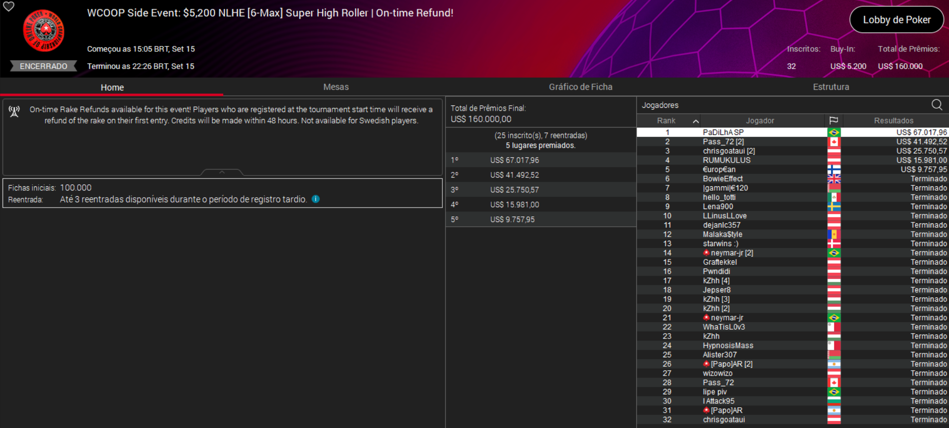
Task: Click the heart favorite icon
Action: coord(9,6)
